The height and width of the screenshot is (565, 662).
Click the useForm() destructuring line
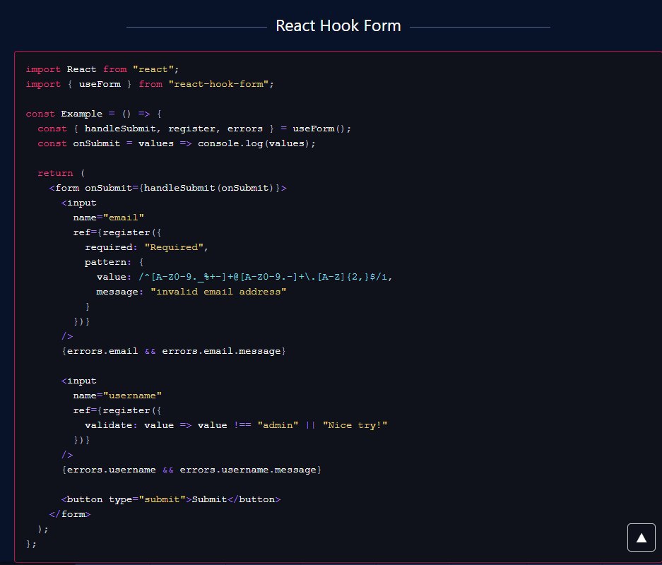(x=194, y=129)
